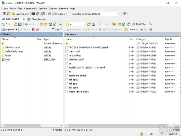Go to local home directory icon
Image resolution: width=181 pixels, height=136 pixels.
(50, 24)
